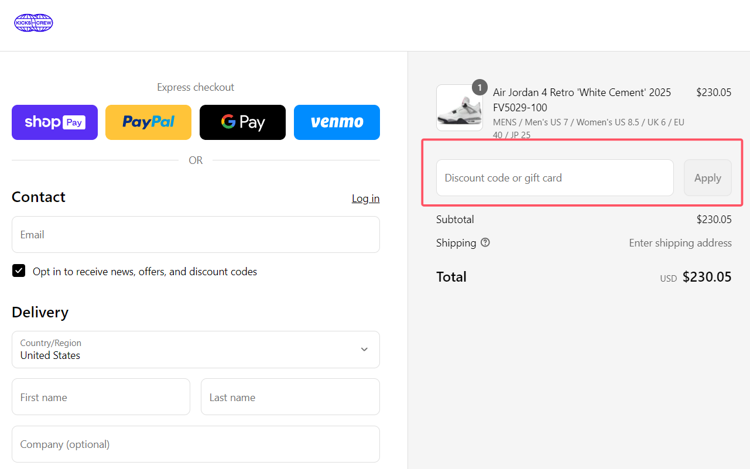750x469 pixels.
Task: Click the Kicks Crew logo
Action: (x=33, y=23)
